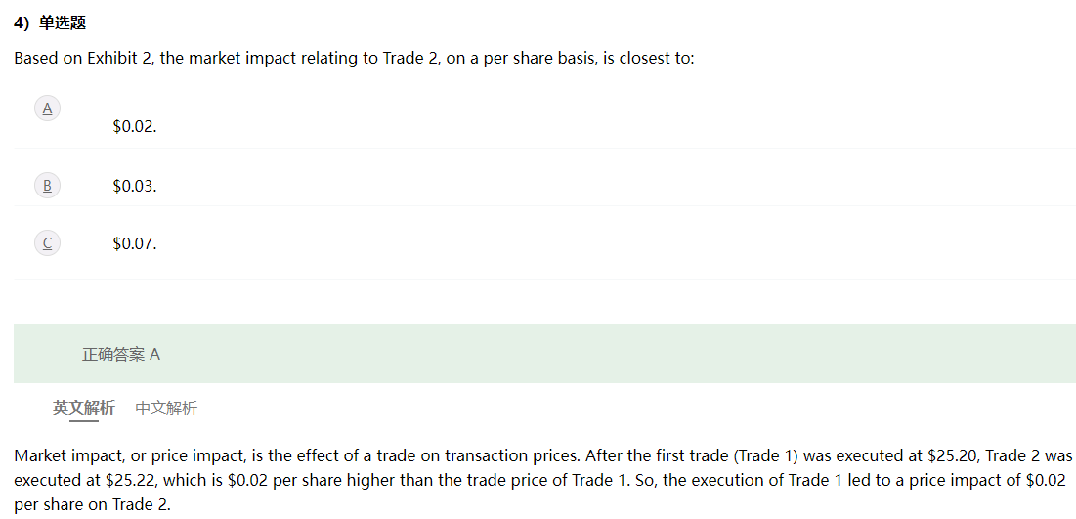The width and height of the screenshot is (1076, 519).
Task: Switch to the 中文解析 tab
Action: [166, 408]
